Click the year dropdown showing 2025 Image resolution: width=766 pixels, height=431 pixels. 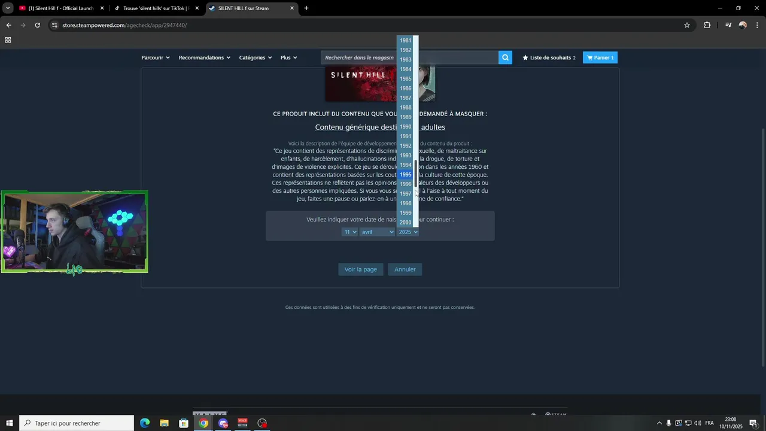pyautogui.click(x=408, y=232)
